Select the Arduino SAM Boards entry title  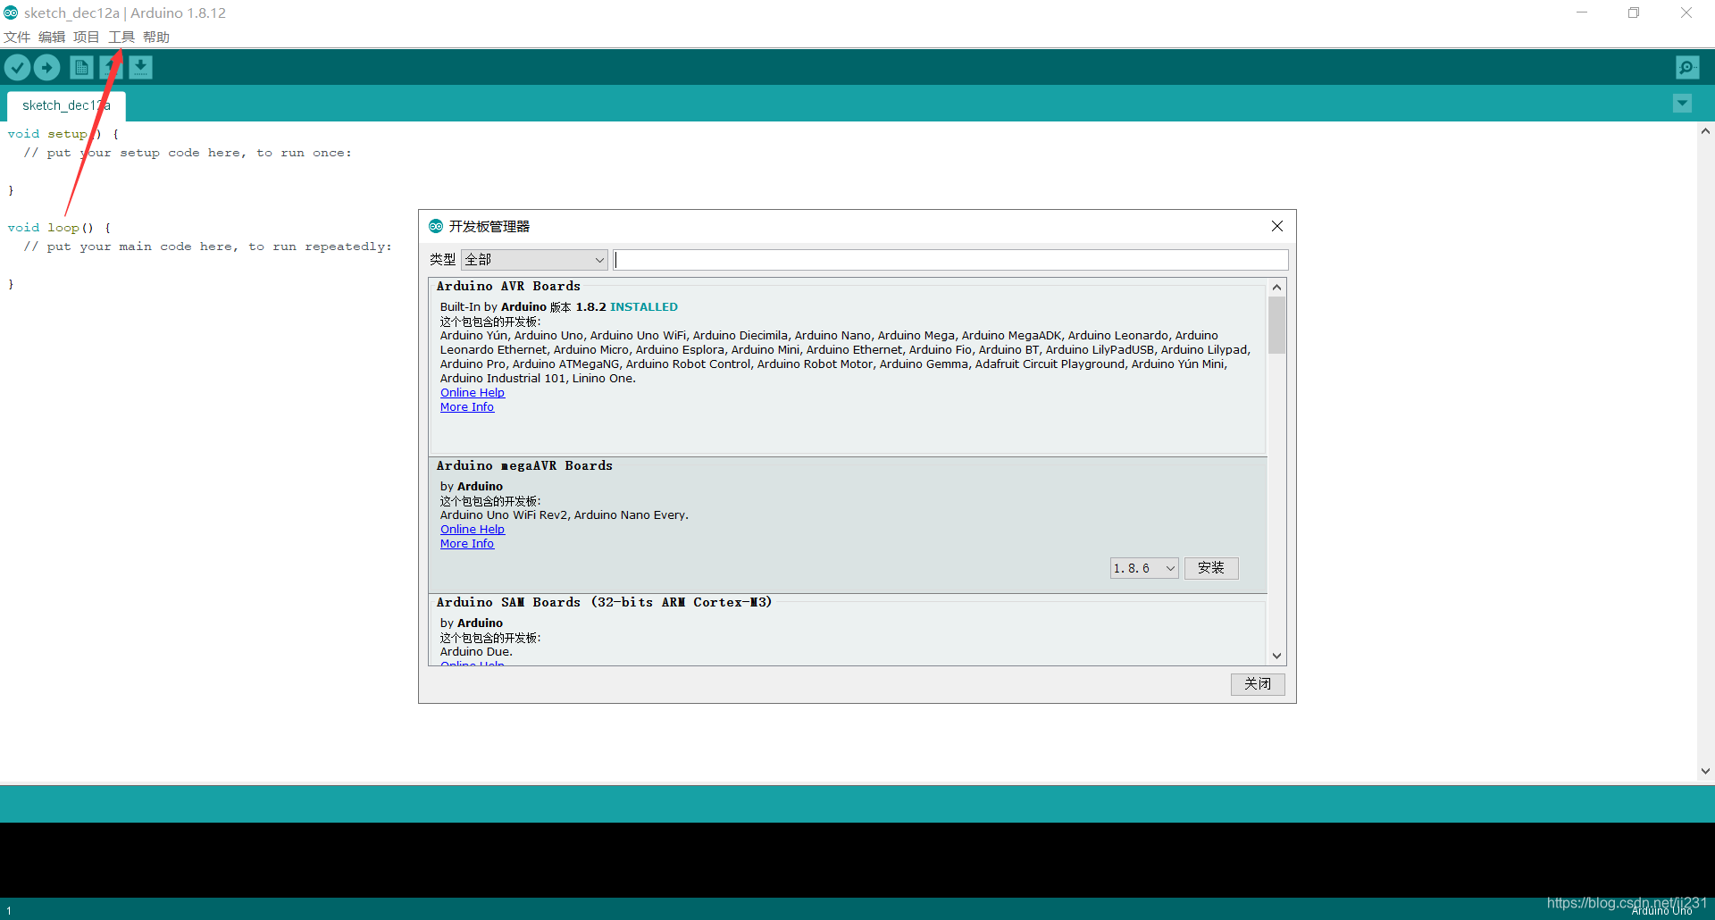(604, 602)
